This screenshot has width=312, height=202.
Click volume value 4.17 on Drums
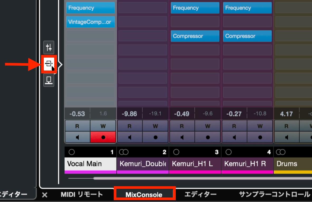click(x=287, y=114)
